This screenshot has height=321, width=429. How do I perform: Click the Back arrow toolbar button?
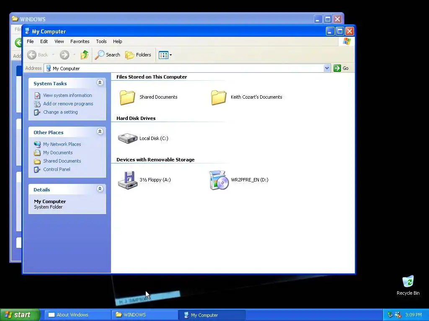[x=38, y=55]
